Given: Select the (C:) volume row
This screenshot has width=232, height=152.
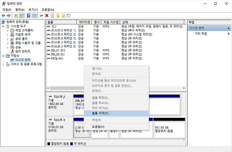Looking at the screenshot, I should coord(116,26).
